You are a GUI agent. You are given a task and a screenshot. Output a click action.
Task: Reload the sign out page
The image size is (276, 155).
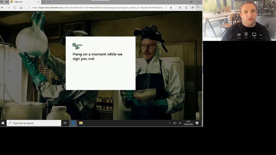click(x=15, y=8)
